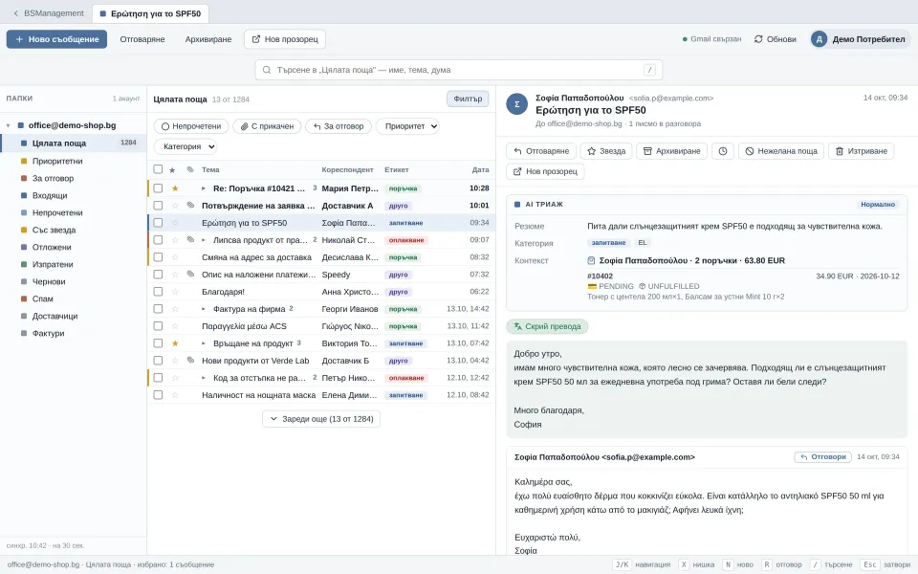Image resolution: width=918 pixels, height=574 pixels.
Task: Toggle the С прикачен filter chip
Action: pyautogui.click(x=267, y=126)
